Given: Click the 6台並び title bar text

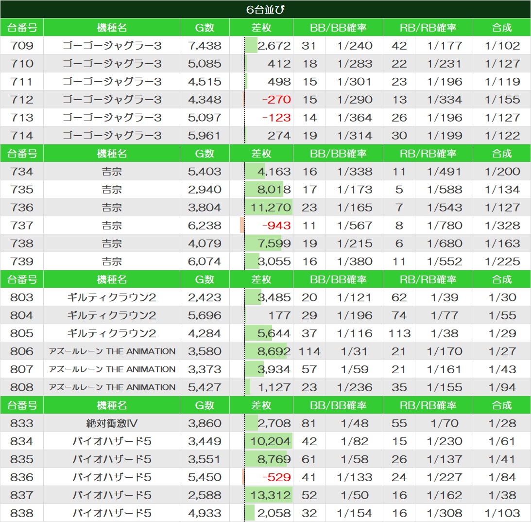Looking at the screenshot, I should point(265,10).
